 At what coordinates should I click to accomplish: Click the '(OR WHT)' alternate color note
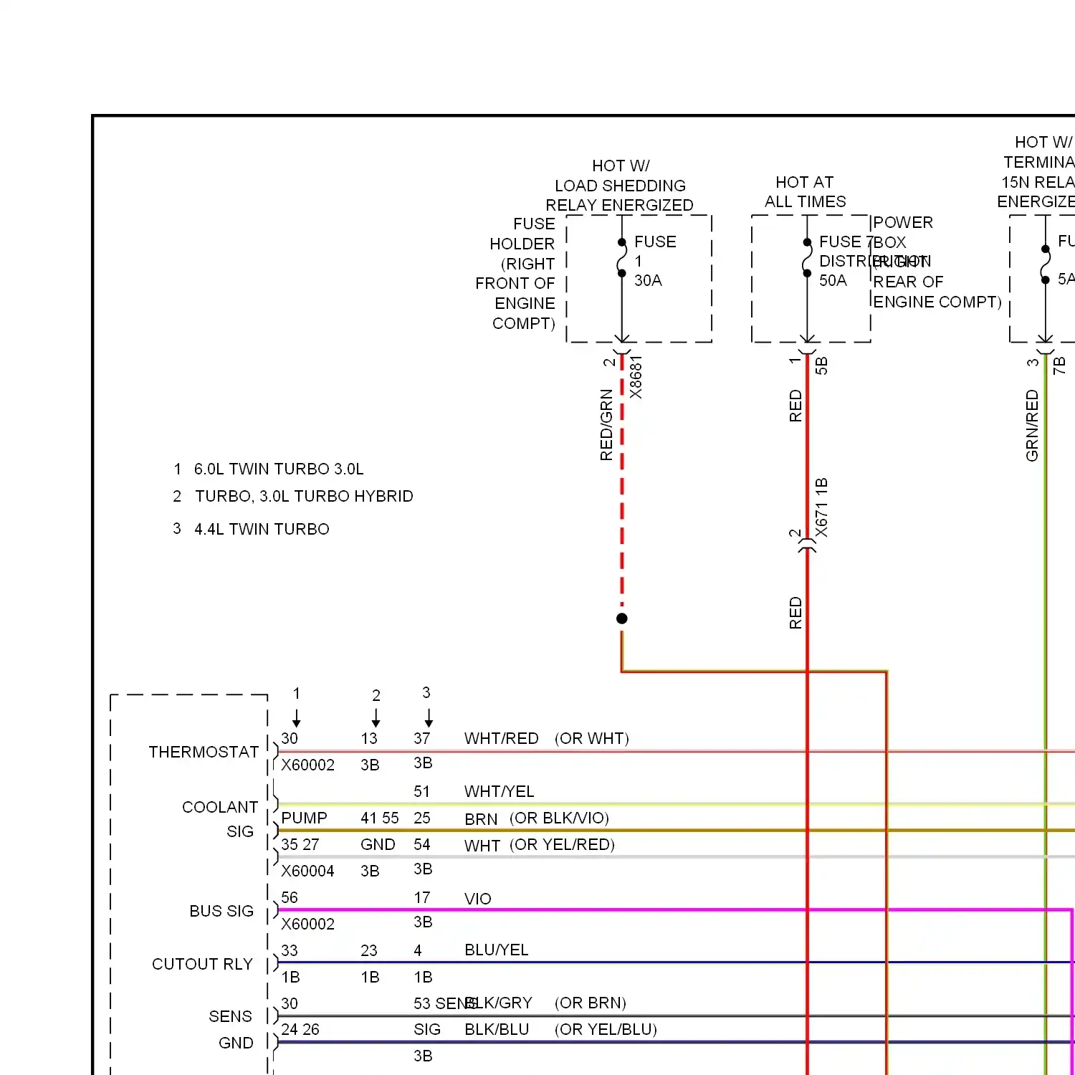[592, 738]
